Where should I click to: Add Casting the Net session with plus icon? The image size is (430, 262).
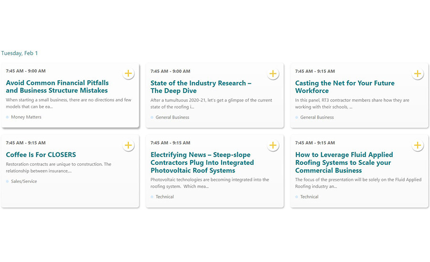click(418, 74)
